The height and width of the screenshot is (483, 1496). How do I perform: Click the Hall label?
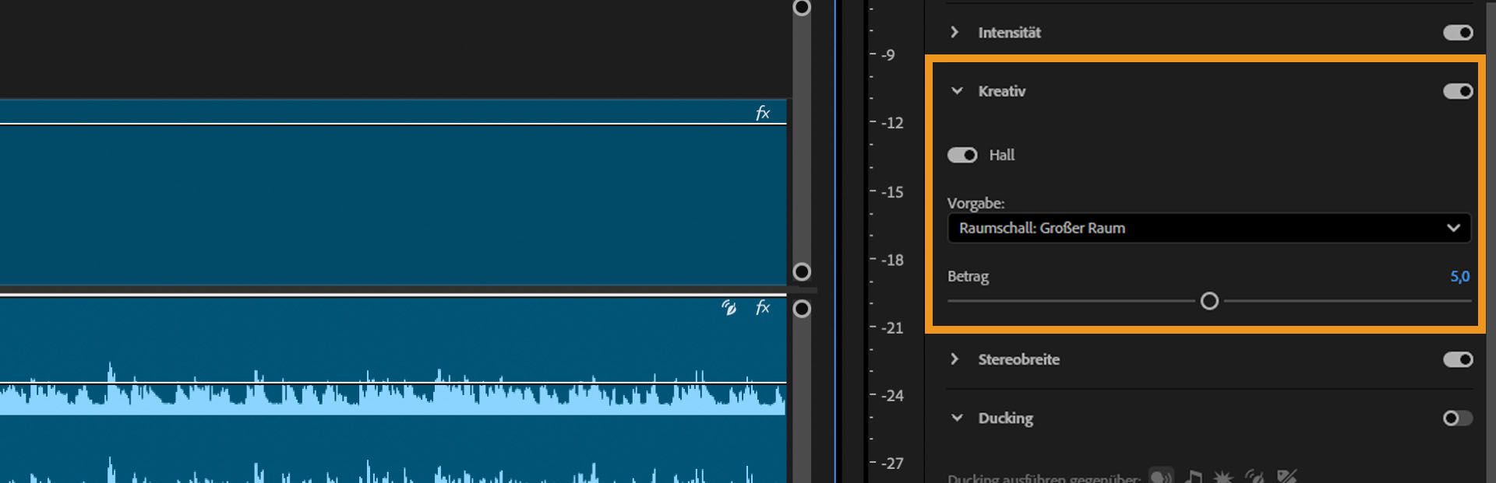1002,155
